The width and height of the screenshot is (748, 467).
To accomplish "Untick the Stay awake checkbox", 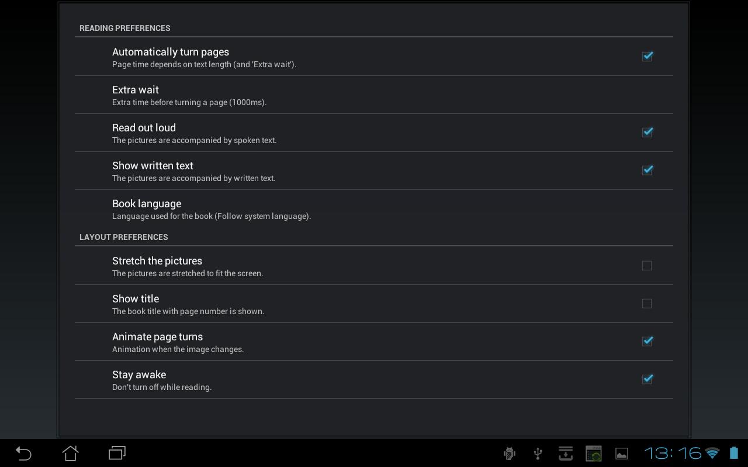I will click(647, 379).
